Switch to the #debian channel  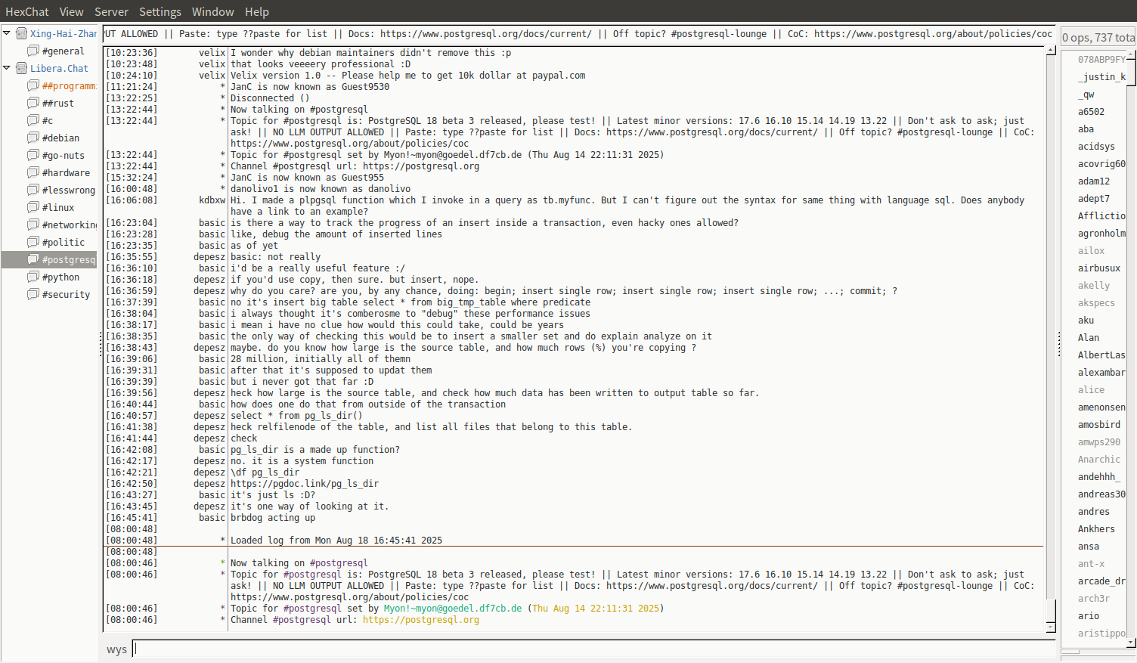60,138
